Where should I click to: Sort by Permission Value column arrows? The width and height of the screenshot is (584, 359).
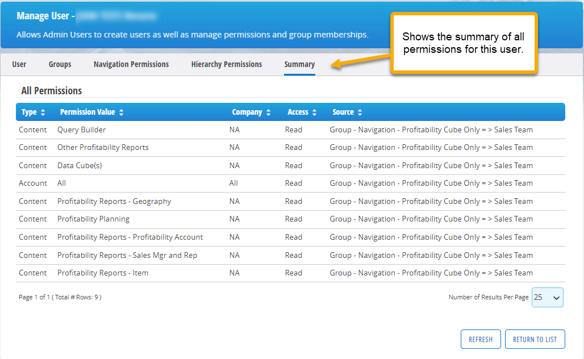pos(122,112)
